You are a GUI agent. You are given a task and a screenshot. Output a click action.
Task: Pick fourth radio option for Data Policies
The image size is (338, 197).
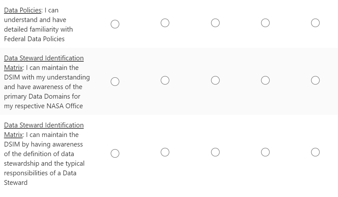point(265,23)
